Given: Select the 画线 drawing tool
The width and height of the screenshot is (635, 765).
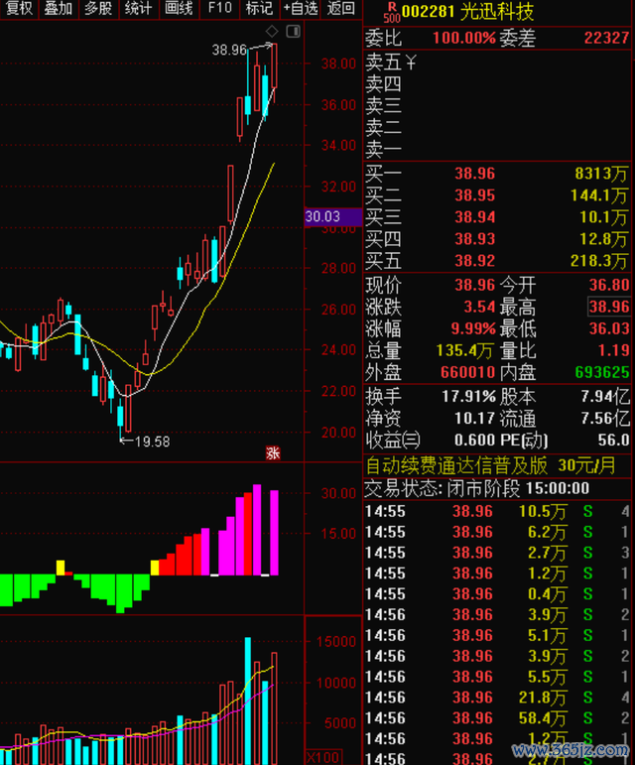Looking at the screenshot, I should click(179, 9).
